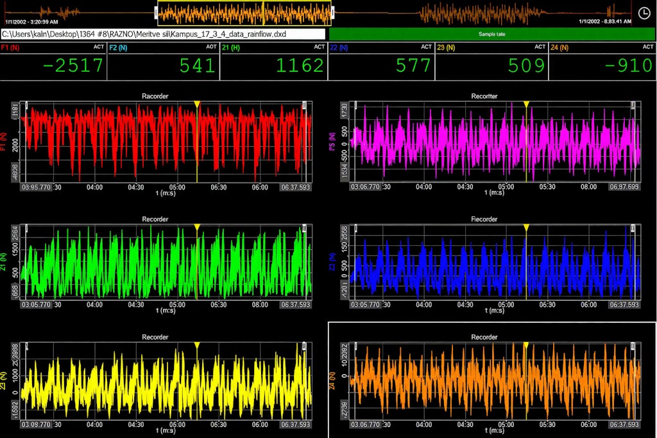Click the 1/1/2002 3:20:39 AM start timestamp
The image size is (657, 438).
coord(31,22)
